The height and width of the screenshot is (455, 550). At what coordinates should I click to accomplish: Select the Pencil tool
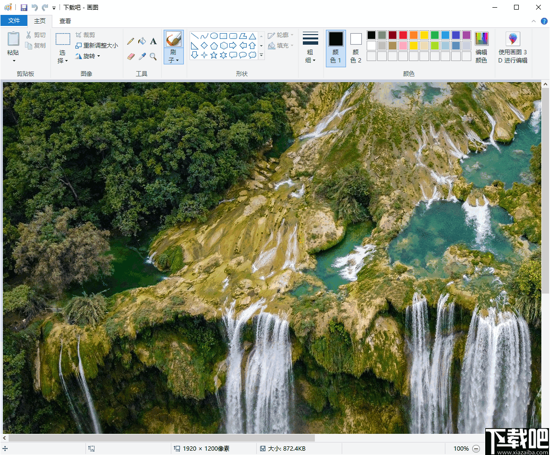coord(131,41)
